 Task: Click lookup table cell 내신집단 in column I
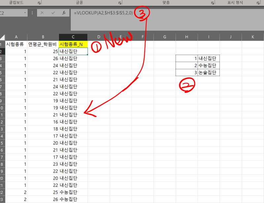(209, 58)
